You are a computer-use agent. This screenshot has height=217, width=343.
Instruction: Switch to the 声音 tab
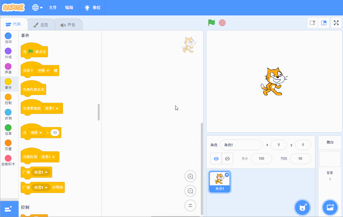tap(68, 25)
